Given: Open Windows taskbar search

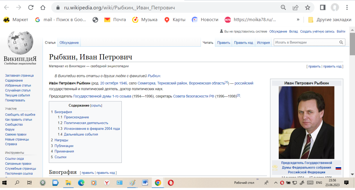Looking at the screenshot, I should (x=17, y=183).
